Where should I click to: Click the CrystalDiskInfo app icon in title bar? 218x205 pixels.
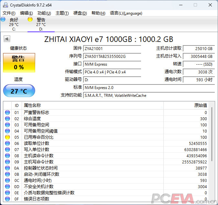pyautogui.click(x=5, y=5)
